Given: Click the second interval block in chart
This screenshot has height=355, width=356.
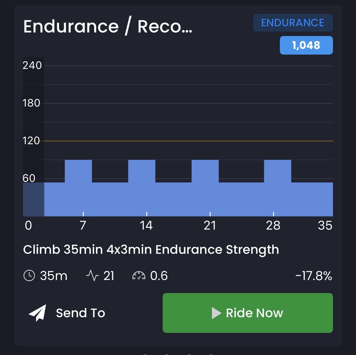Looking at the screenshot, I should 142,171.
